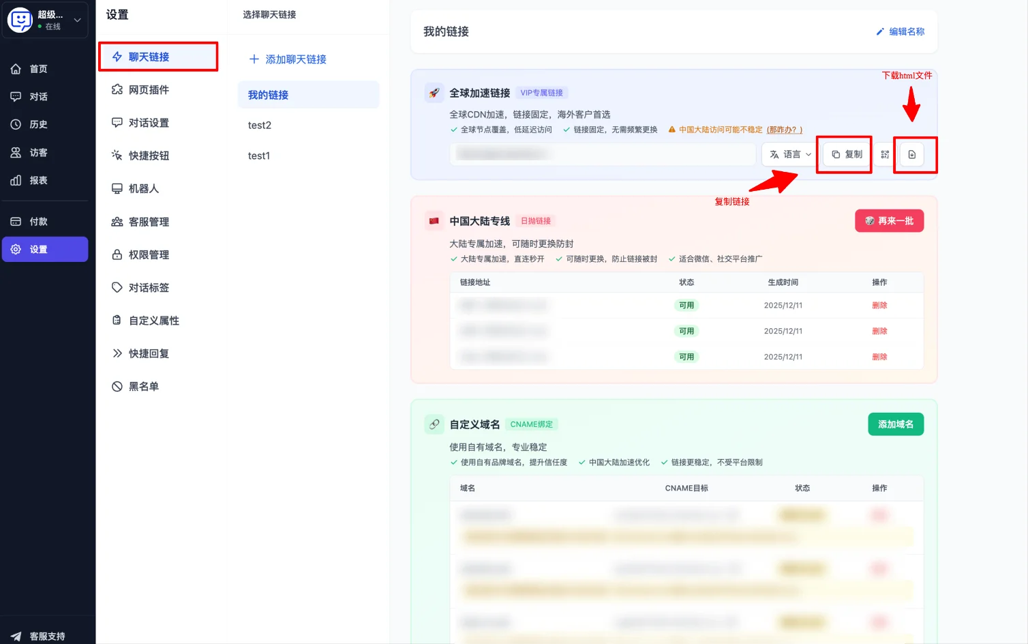Open the 黑名单 section
The image size is (1028, 644).
142,385
